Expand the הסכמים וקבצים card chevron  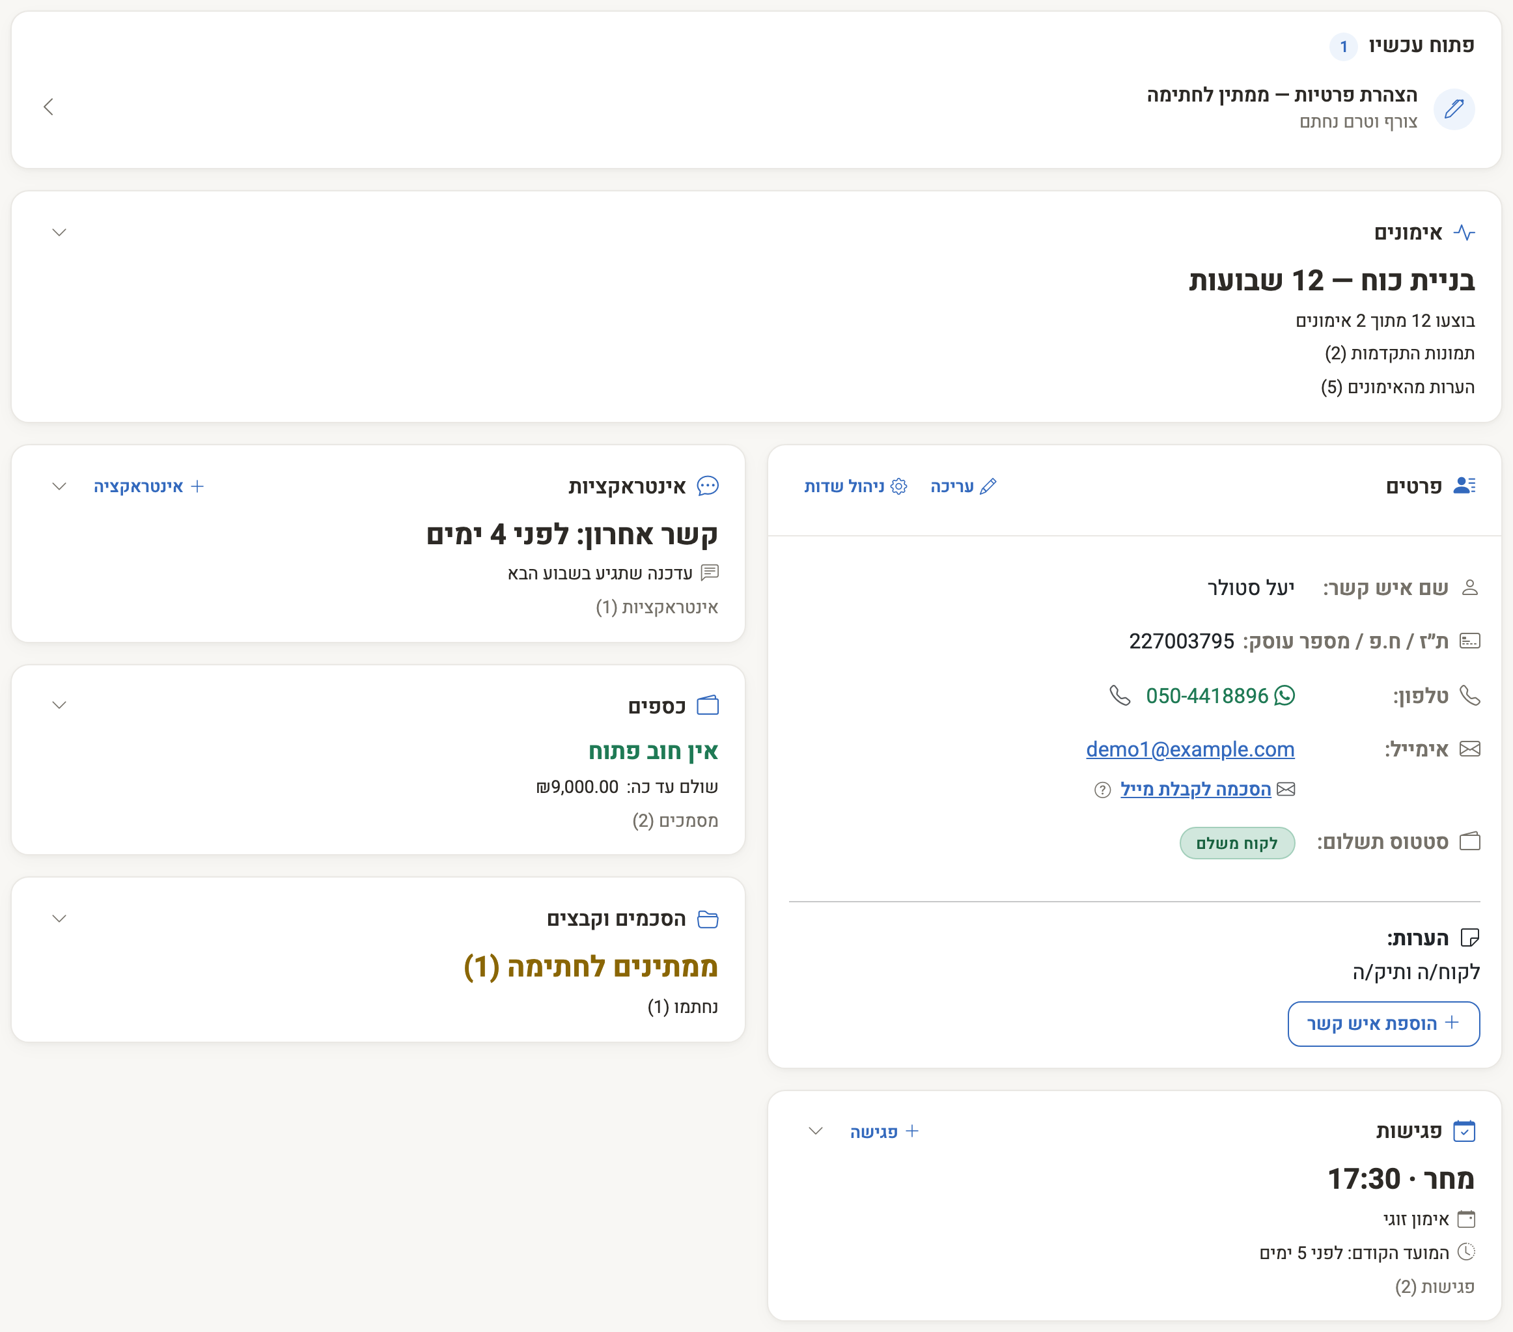(x=59, y=919)
